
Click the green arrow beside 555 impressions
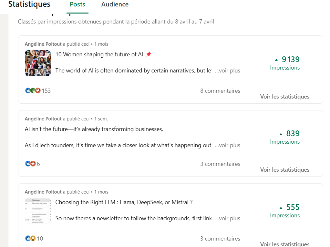click(x=281, y=208)
